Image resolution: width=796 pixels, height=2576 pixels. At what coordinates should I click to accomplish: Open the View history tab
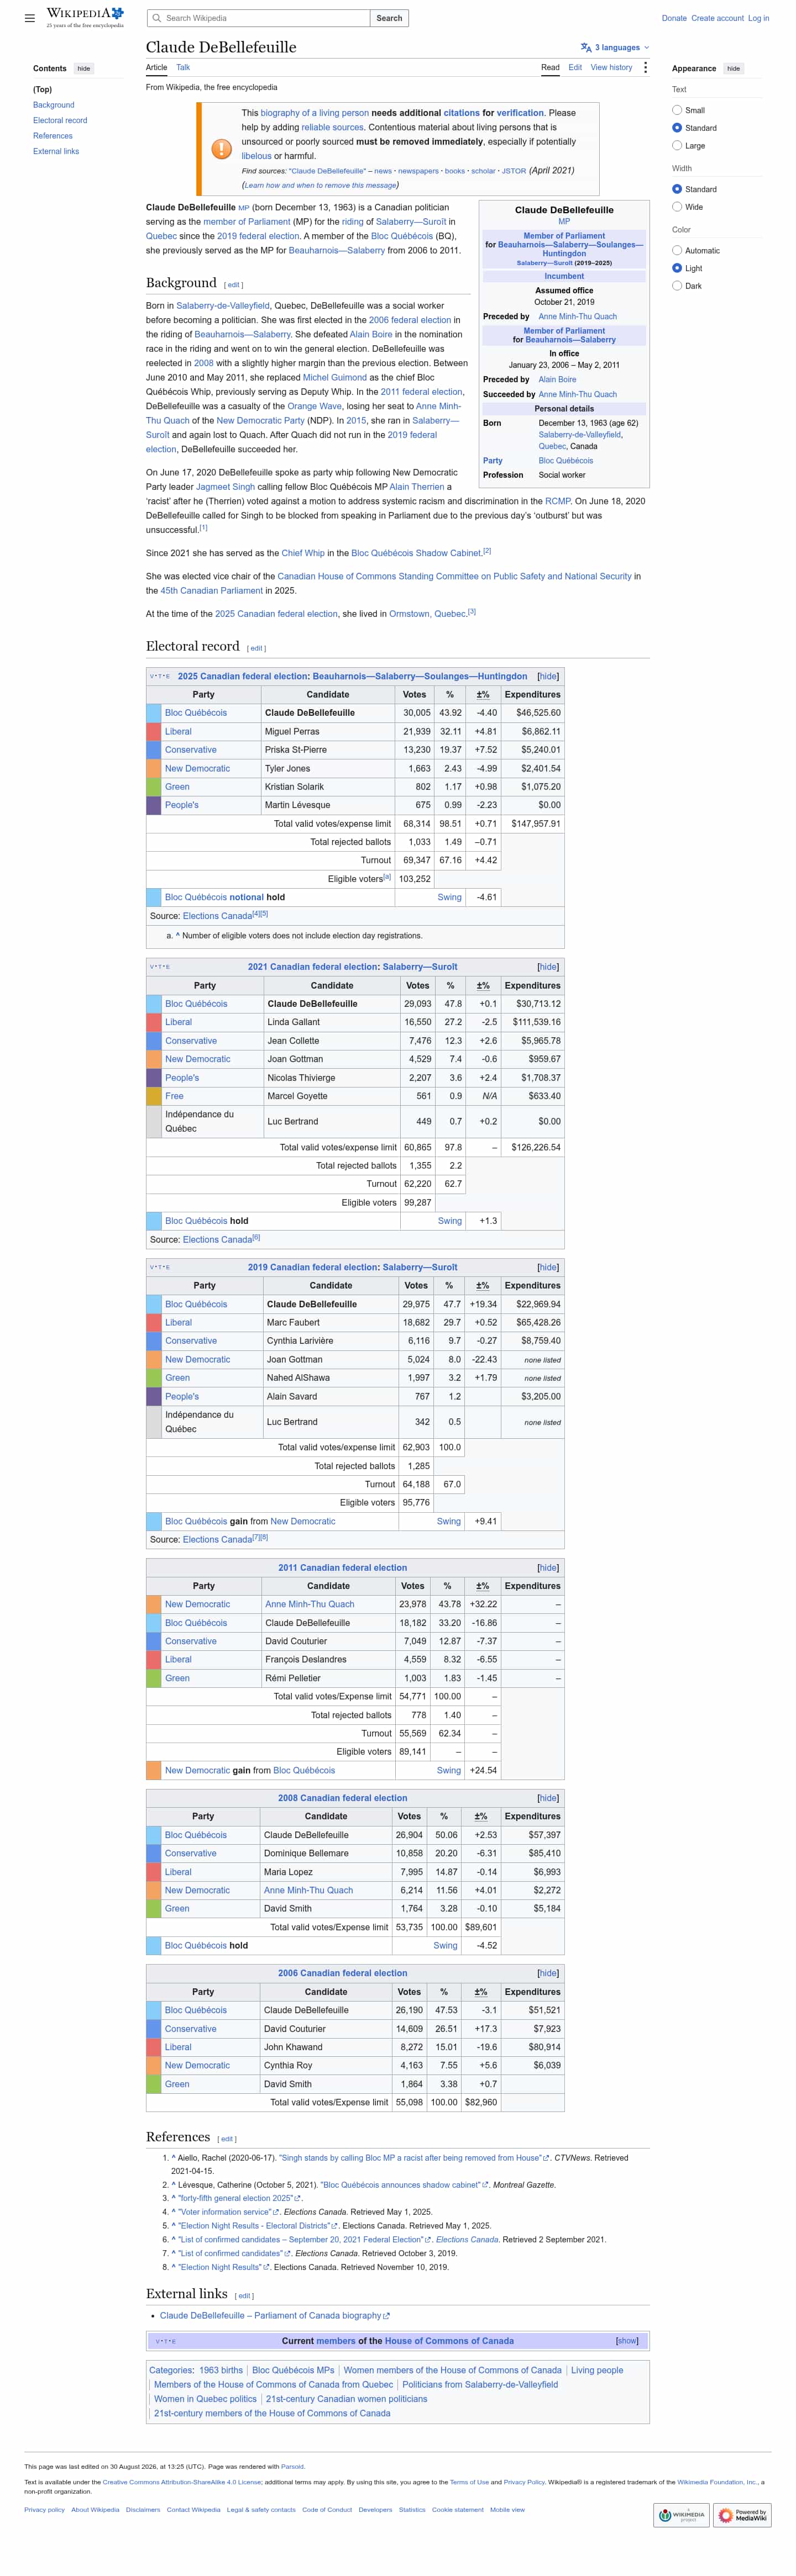pos(611,68)
